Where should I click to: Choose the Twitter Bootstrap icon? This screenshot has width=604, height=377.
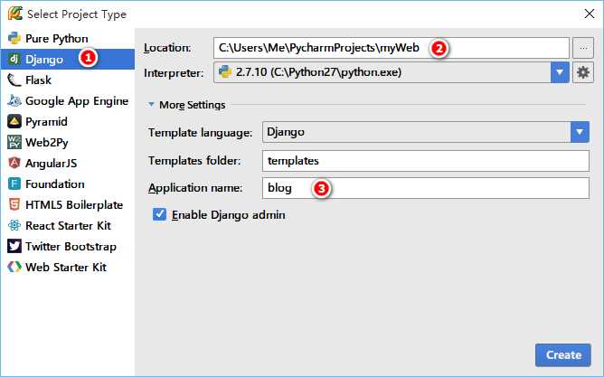coord(14,246)
